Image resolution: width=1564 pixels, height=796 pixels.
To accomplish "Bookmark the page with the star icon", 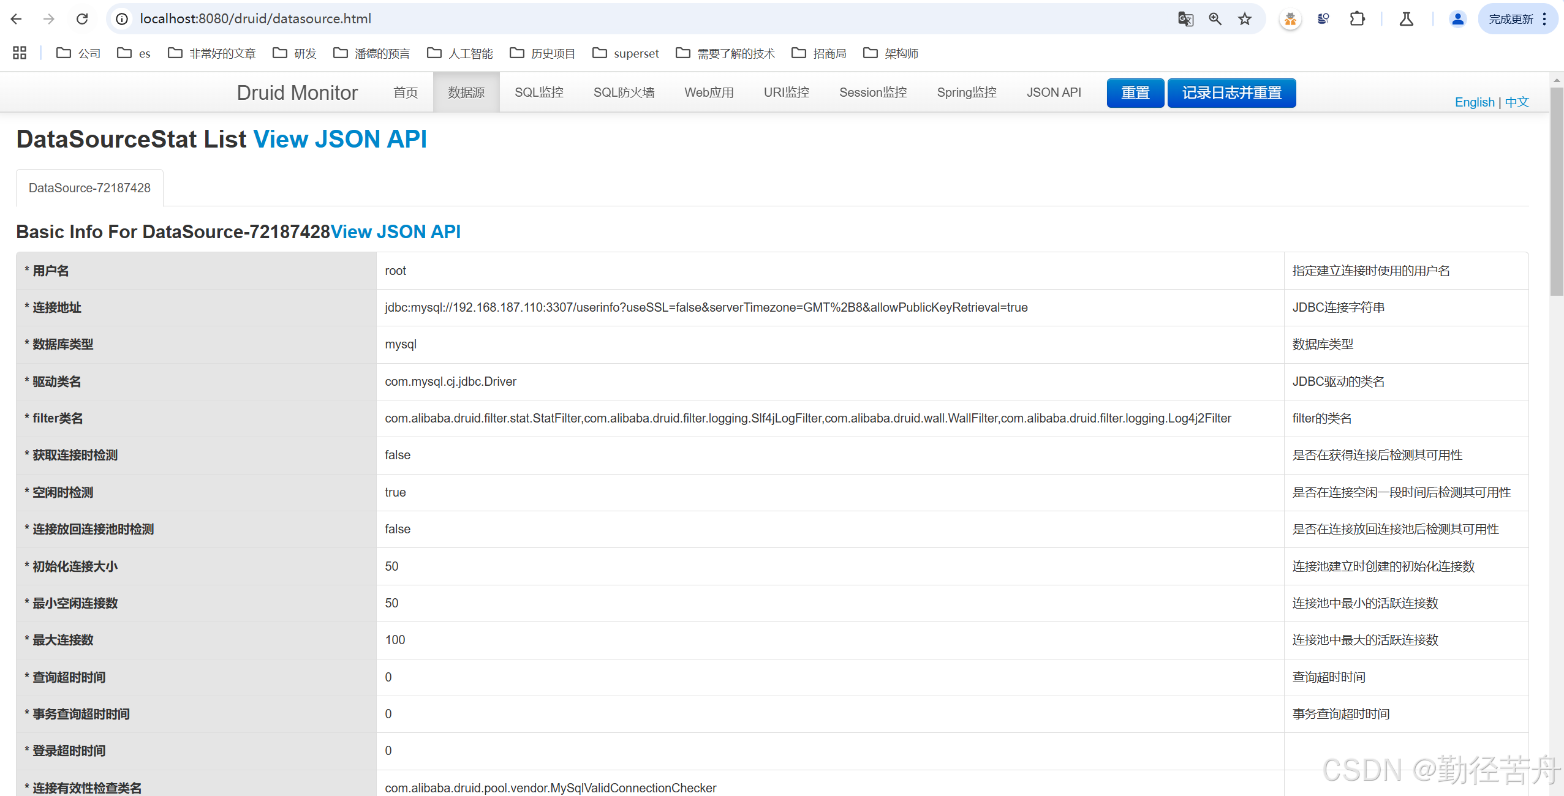I will [1244, 19].
